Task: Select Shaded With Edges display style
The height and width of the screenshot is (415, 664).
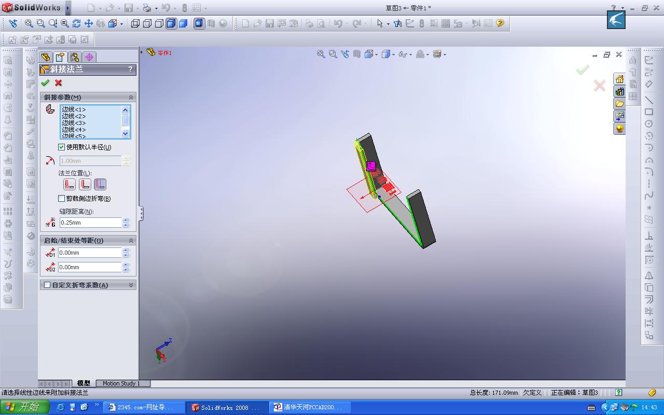Action: pyautogui.click(x=171, y=23)
